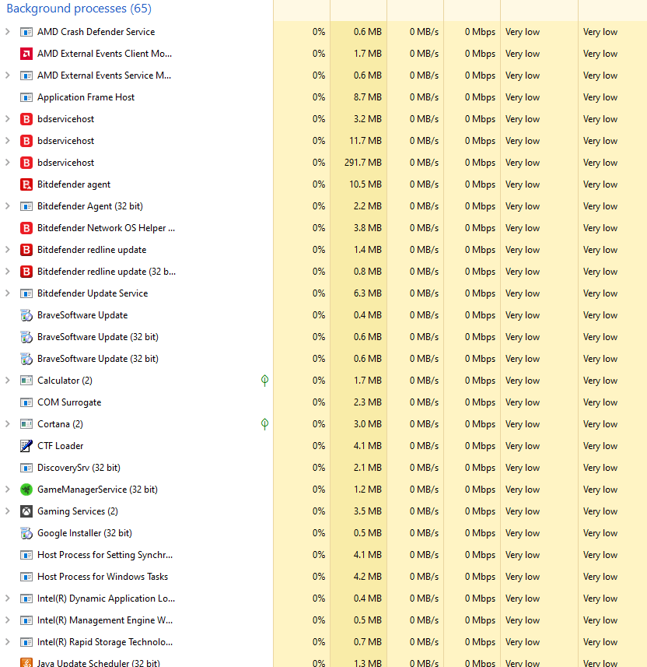Click the 6.3 MB memory value
The width and height of the screenshot is (647, 667).
click(368, 293)
